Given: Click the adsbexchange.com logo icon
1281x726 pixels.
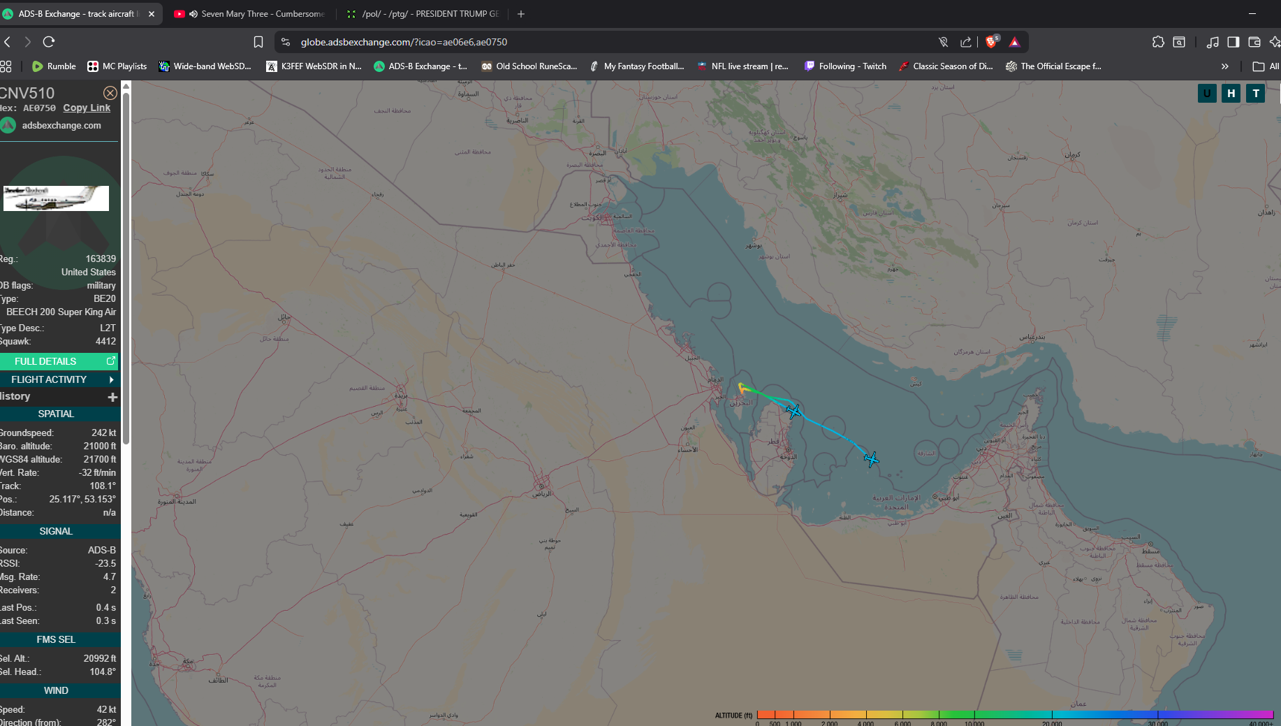Looking at the screenshot, I should click(x=8, y=126).
